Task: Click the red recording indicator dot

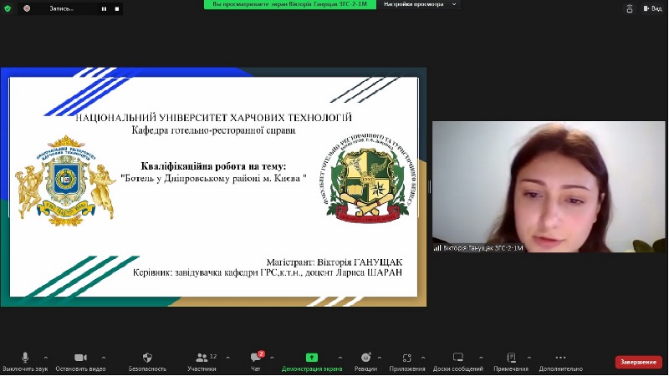Action: pos(27,8)
